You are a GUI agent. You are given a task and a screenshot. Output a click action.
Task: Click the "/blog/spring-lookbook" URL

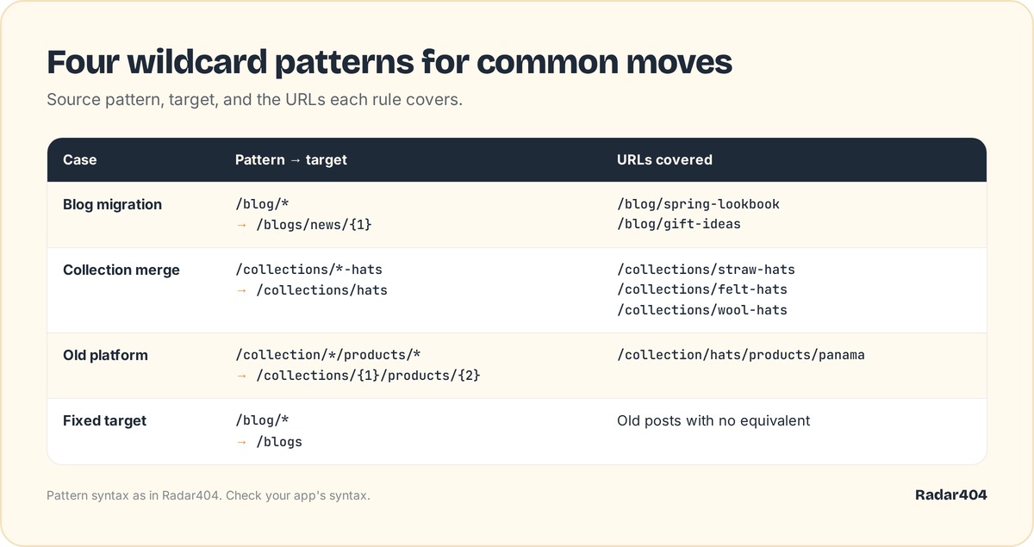point(698,204)
